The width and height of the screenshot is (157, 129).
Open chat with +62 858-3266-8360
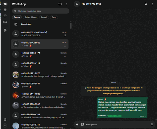[40, 106]
